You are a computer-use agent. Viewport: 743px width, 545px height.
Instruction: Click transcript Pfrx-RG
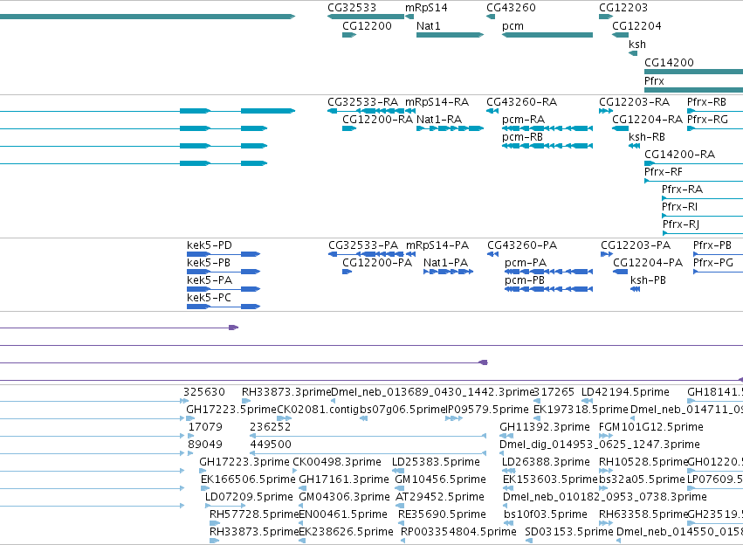click(x=707, y=120)
